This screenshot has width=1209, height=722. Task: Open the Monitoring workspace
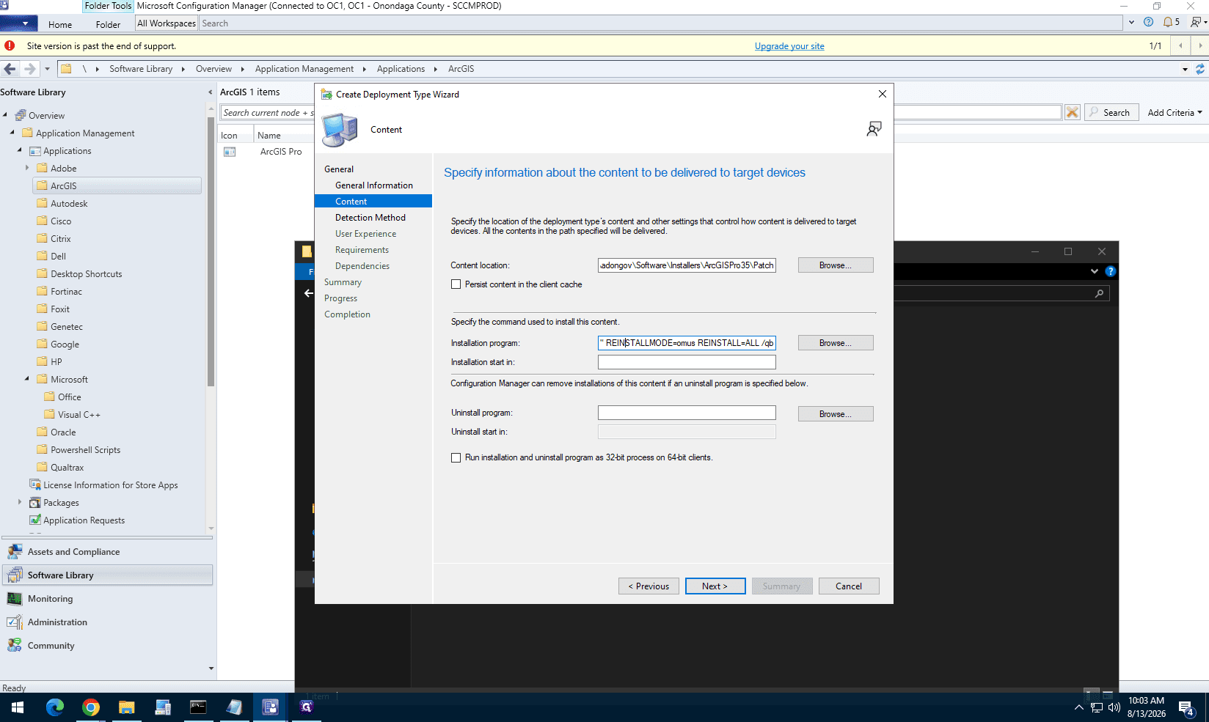click(107, 599)
